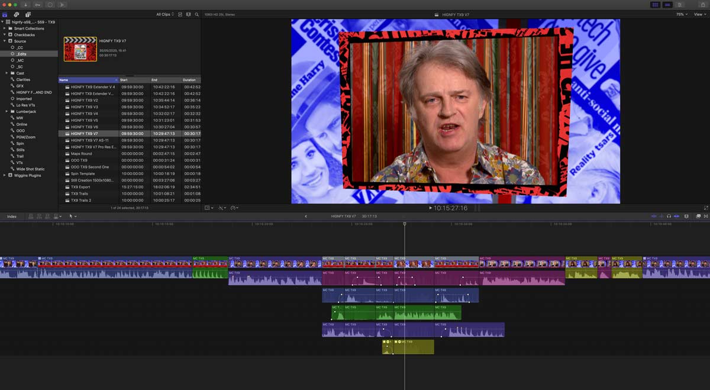
Task: Play the viewer from the playhead
Action: coord(431,208)
